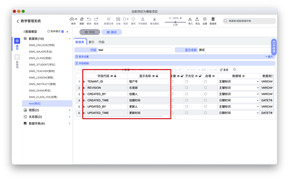Click lock icon in 不为空 header
289x180 pixels.
pos(200,76)
